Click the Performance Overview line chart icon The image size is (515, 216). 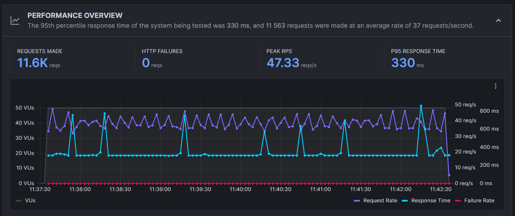tap(15, 20)
